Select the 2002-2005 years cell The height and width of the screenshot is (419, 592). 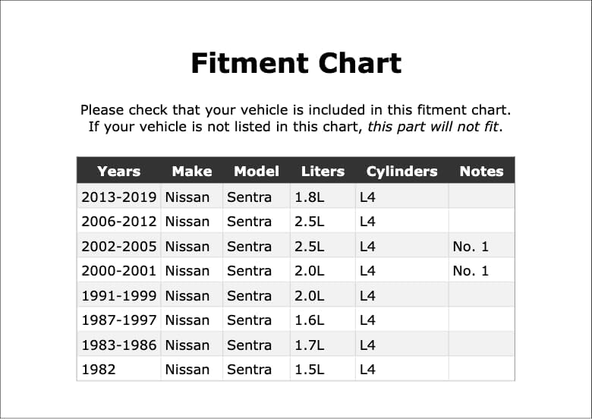[x=119, y=247]
